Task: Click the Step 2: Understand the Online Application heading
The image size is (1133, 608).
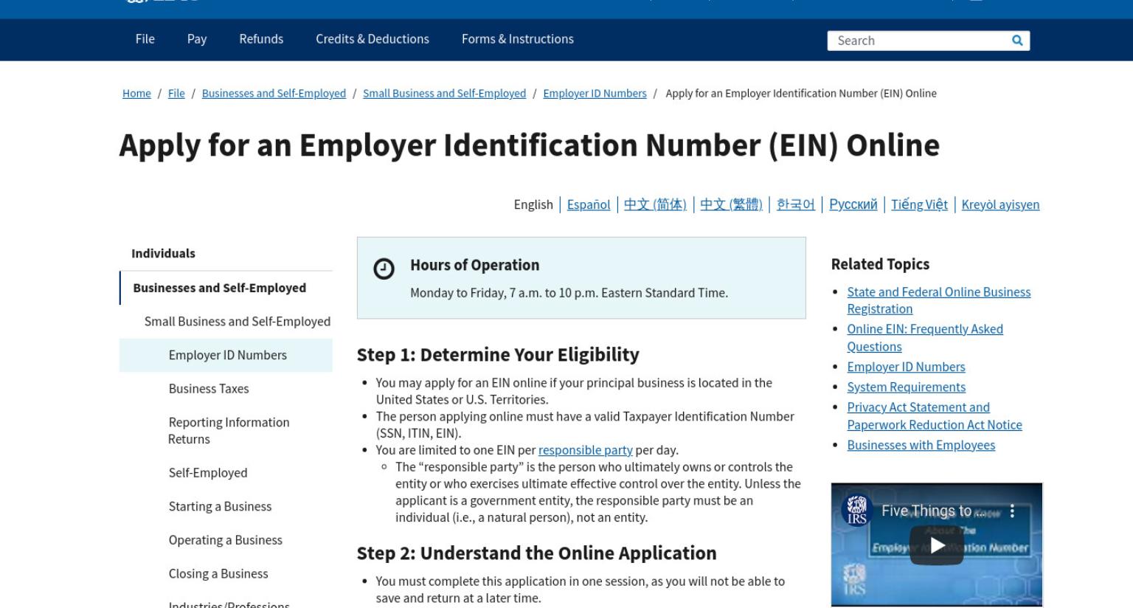Action: pos(536,553)
